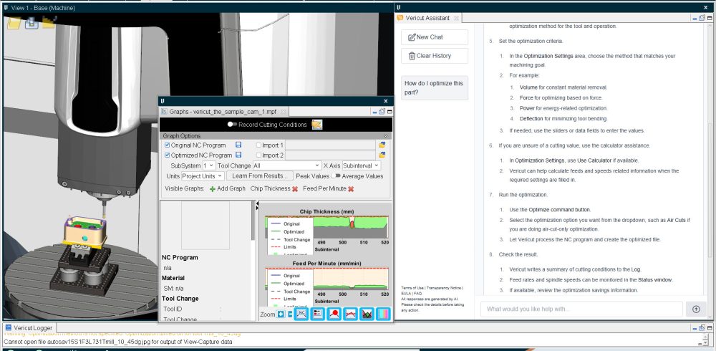Remove the Chip Thickness graph with red X

point(295,189)
